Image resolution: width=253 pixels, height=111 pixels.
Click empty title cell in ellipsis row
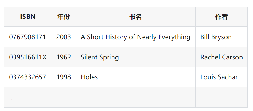tap(135, 97)
